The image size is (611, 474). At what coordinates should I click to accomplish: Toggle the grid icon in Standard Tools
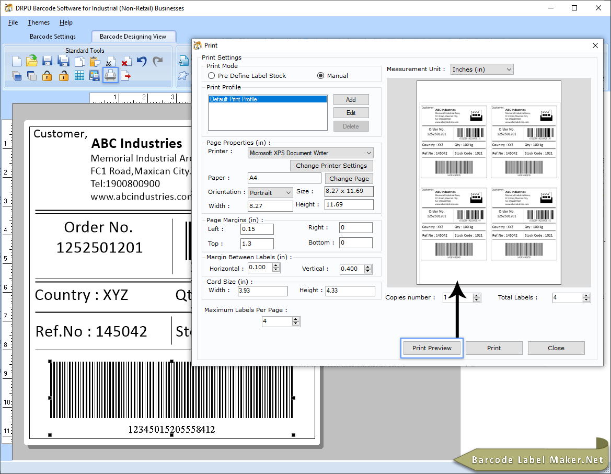pyautogui.click(x=79, y=76)
